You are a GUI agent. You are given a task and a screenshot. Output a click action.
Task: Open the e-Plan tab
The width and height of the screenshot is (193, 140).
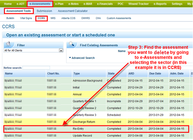[x=59, y=4]
